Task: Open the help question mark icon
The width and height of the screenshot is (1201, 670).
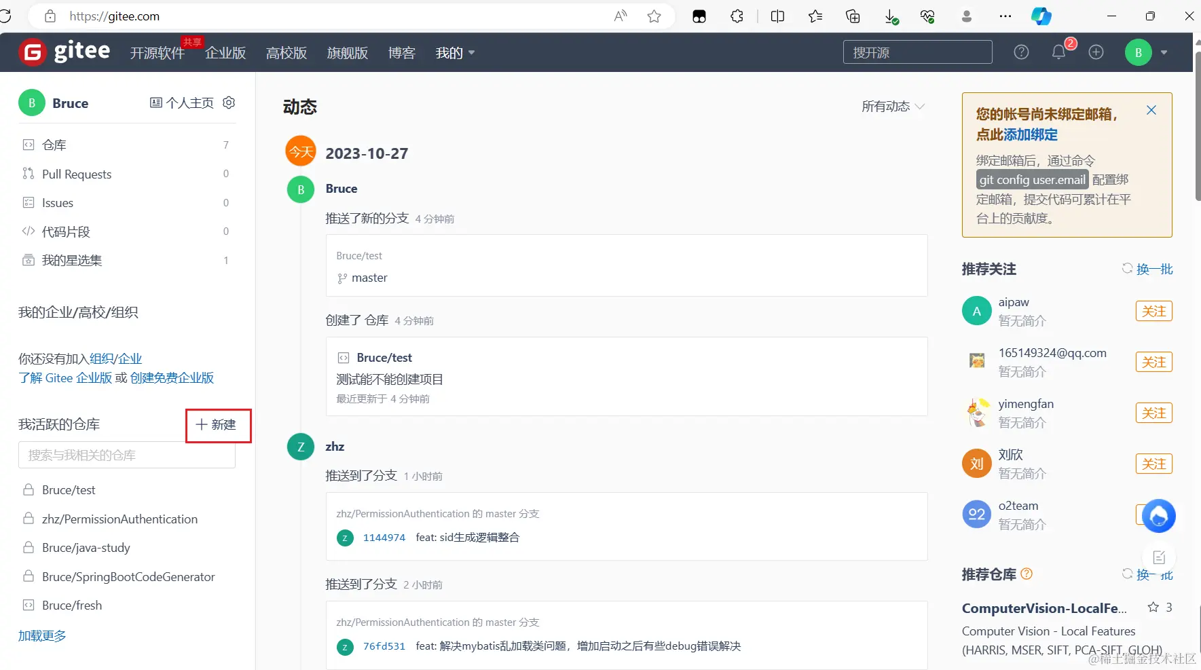Action: point(1021,52)
